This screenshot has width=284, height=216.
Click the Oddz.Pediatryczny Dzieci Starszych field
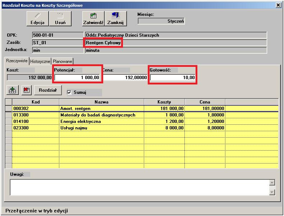176,35
